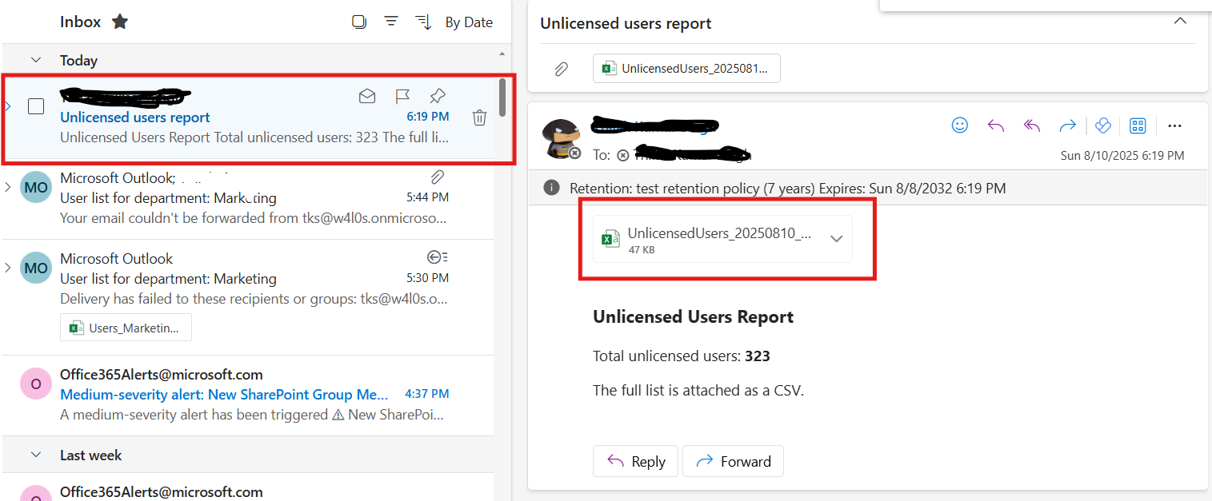Screen dimensions: 1212x501
Task: Click the Reply All double-arrow icon
Action: tap(1032, 125)
